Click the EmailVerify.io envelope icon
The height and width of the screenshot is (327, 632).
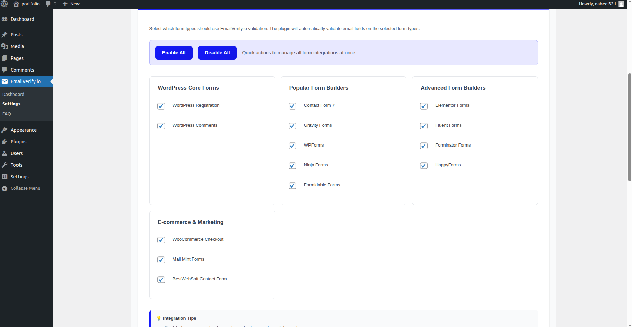(x=4, y=81)
